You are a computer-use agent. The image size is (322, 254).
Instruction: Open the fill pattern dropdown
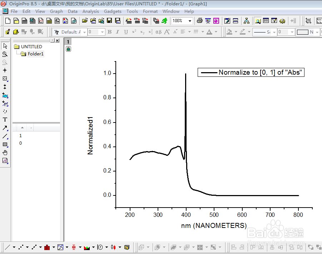click(x=317, y=32)
